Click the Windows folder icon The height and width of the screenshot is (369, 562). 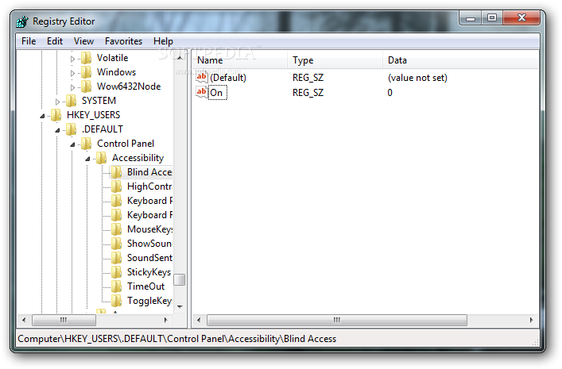click(86, 72)
